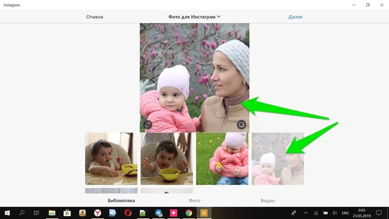Enable multiple photo selection icon
The height and width of the screenshot is (219, 389).
tap(241, 125)
